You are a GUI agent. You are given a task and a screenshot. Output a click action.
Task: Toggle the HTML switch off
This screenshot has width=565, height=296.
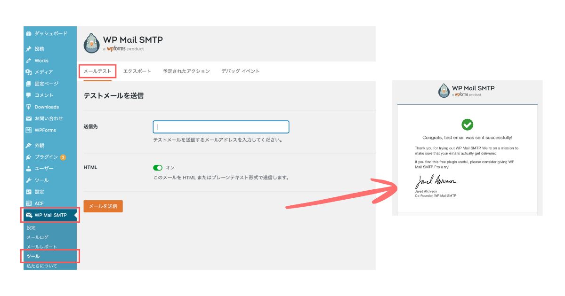tap(158, 168)
